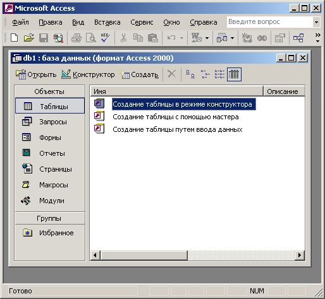Open the Сервис menu
The height and width of the screenshot is (299, 325).
(x=142, y=22)
